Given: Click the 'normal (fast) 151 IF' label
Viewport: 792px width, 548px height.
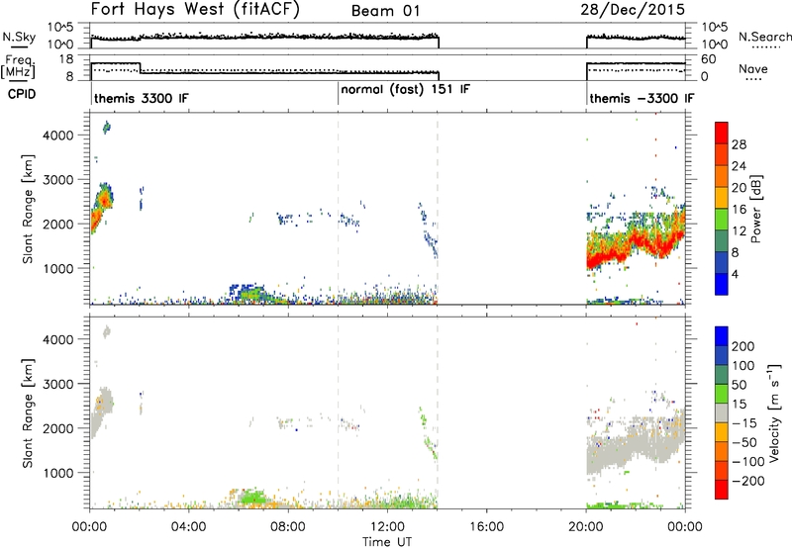Looking at the screenshot, I should point(405,90).
